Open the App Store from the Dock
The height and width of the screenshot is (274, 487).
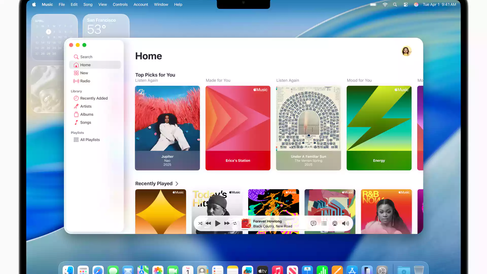click(x=352, y=270)
